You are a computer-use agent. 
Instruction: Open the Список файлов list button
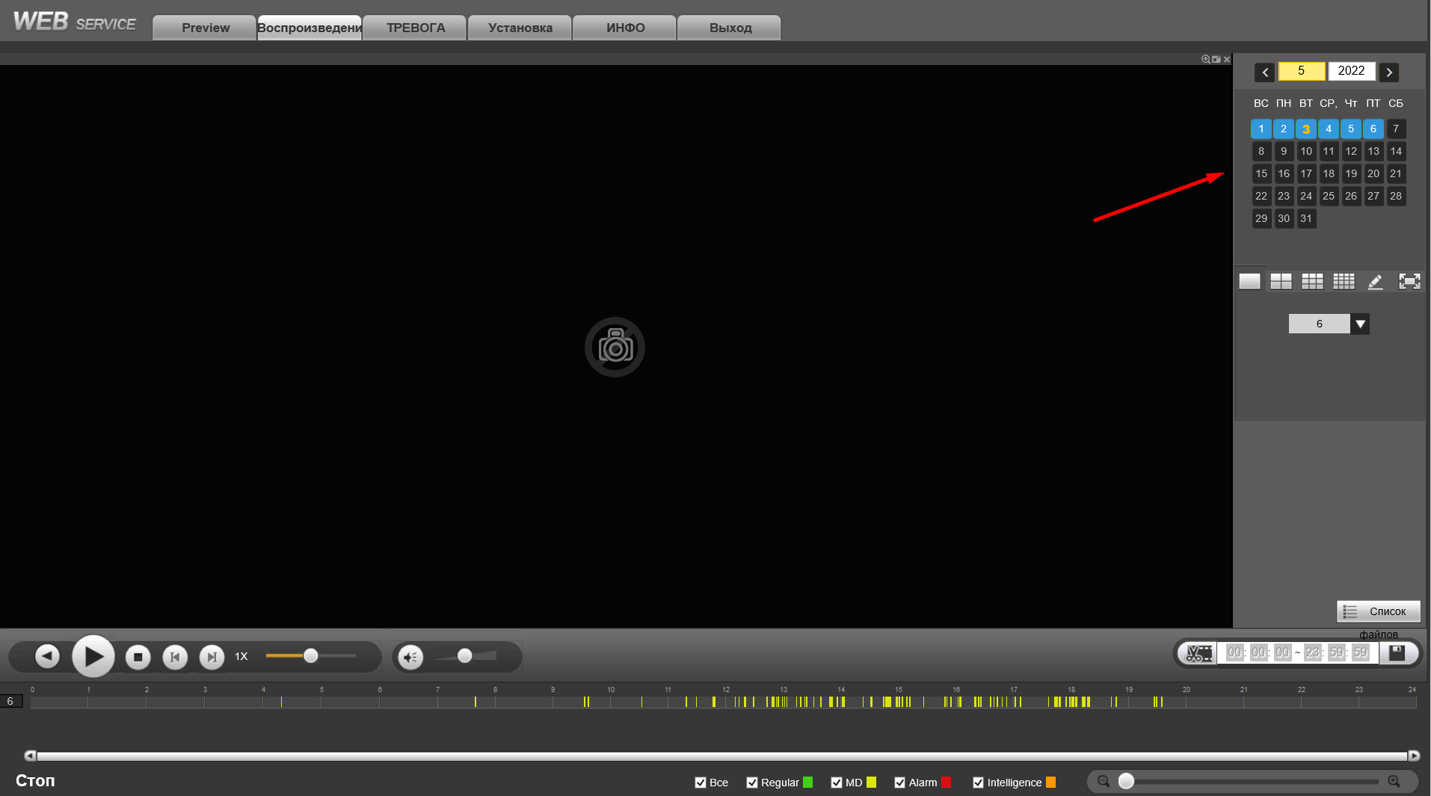click(1379, 611)
